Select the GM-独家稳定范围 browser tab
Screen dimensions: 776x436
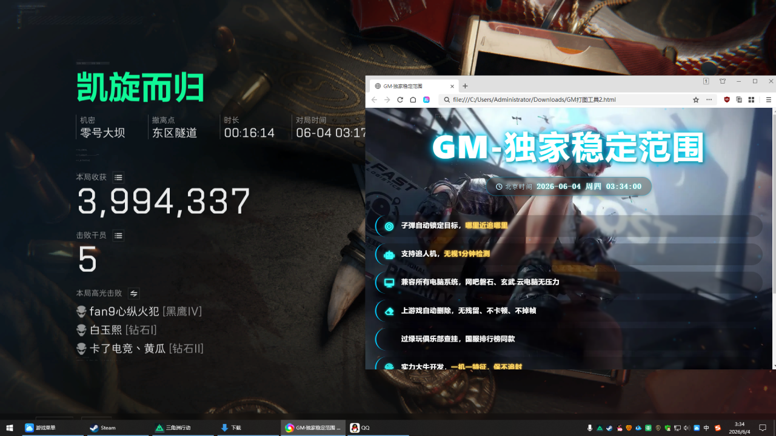click(413, 86)
